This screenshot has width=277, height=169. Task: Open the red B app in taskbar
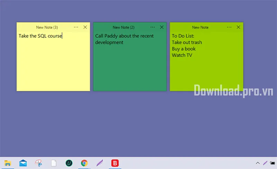coord(115,163)
